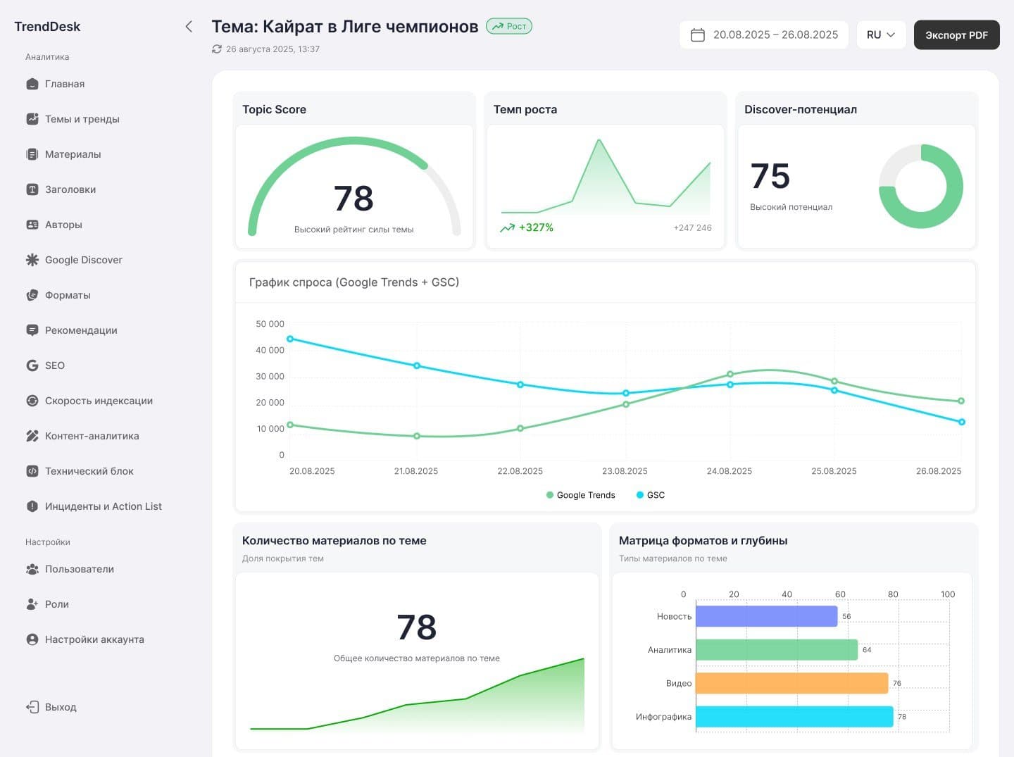Viewport: 1014px width, 757px height.
Task: Click the Технический блок code icon
Action: (32, 471)
